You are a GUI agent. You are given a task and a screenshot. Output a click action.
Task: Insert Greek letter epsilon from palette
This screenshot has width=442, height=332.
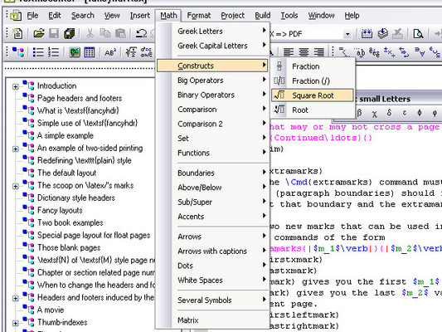tap(405, 113)
